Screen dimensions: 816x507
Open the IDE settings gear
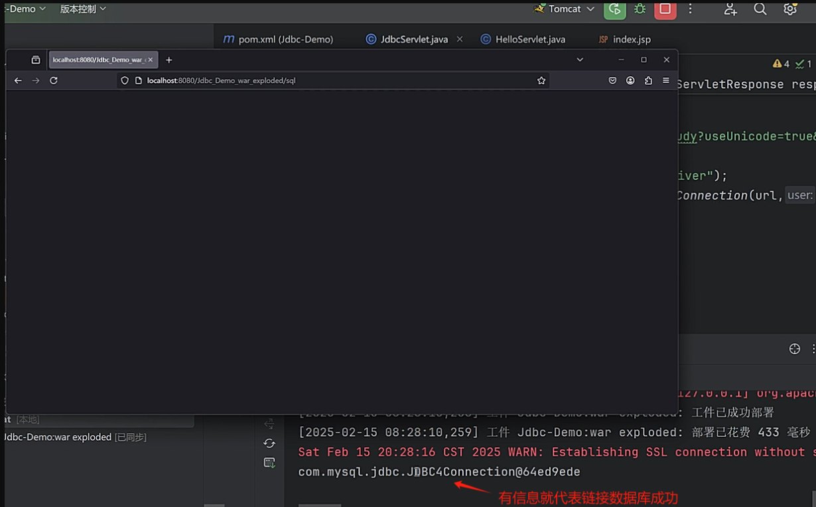(789, 9)
